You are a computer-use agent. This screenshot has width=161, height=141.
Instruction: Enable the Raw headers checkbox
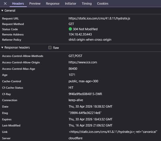(50, 48)
